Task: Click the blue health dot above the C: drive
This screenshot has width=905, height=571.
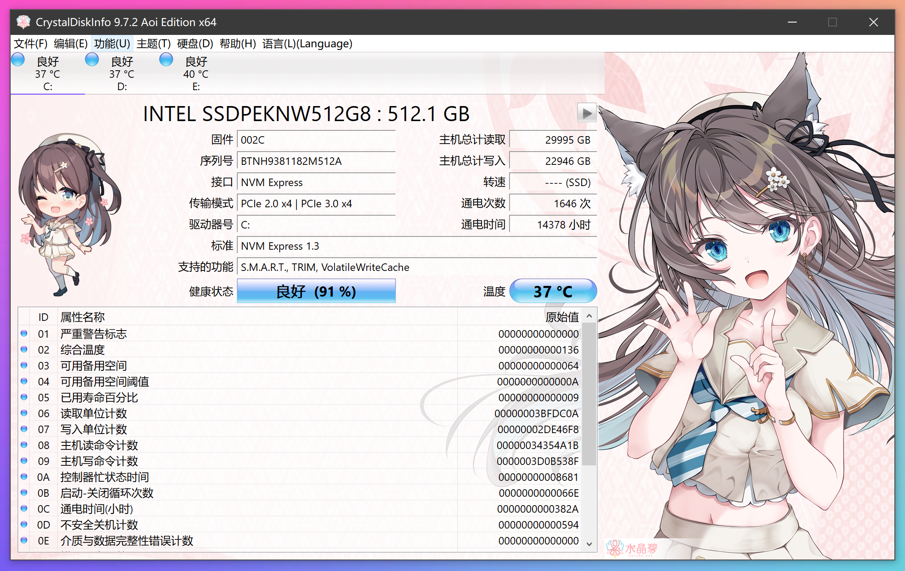Action: click(18, 59)
